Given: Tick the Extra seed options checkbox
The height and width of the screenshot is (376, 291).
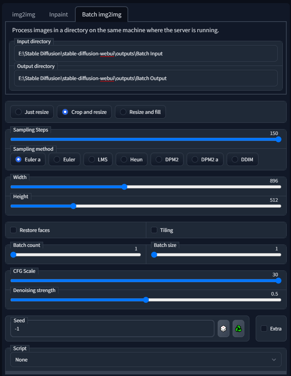Looking at the screenshot, I should pyautogui.click(x=264, y=329).
